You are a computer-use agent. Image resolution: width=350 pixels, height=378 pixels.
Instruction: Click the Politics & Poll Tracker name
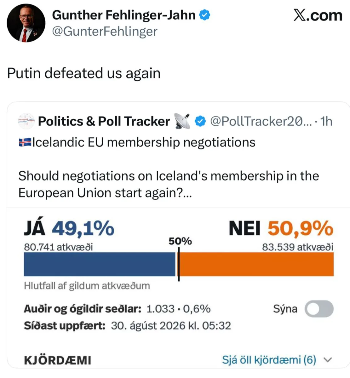(x=104, y=121)
